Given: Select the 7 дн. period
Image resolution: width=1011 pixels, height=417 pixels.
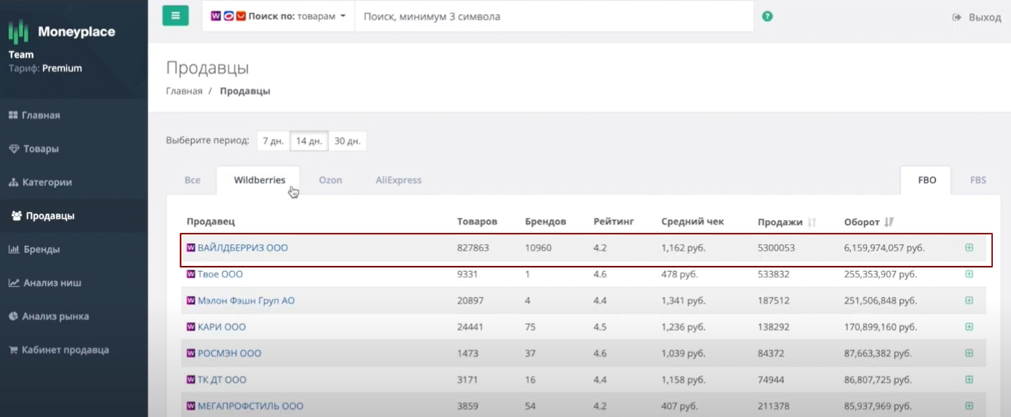Looking at the screenshot, I should (x=273, y=141).
